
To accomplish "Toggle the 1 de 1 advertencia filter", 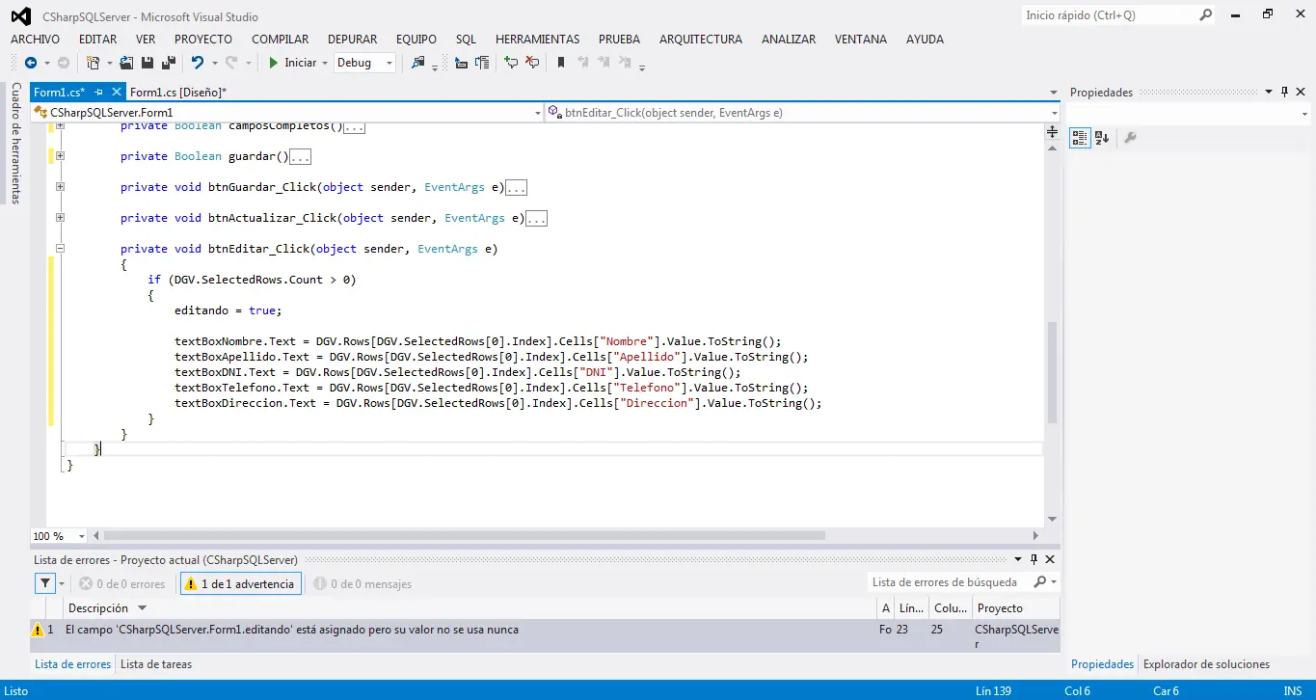I will point(240,583).
